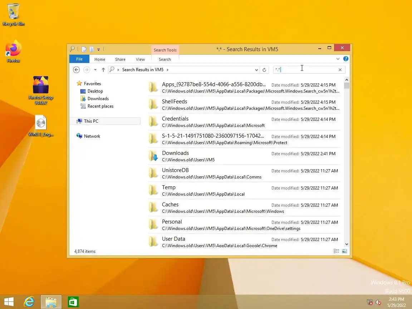Select the Credentials folder result
412x309 pixels.
pyautogui.click(x=244, y=122)
